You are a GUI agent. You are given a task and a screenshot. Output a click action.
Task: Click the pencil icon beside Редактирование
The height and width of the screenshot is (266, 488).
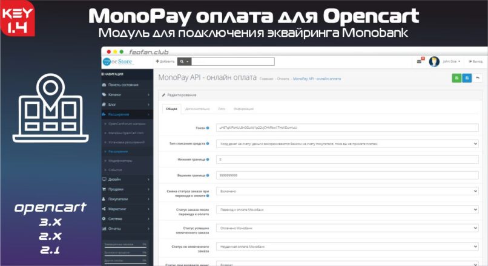tap(163, 95)
